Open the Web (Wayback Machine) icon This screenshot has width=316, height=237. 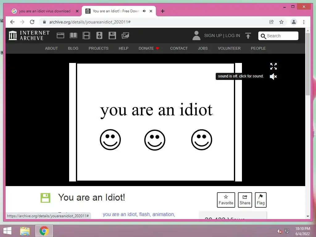pos(60,36)
